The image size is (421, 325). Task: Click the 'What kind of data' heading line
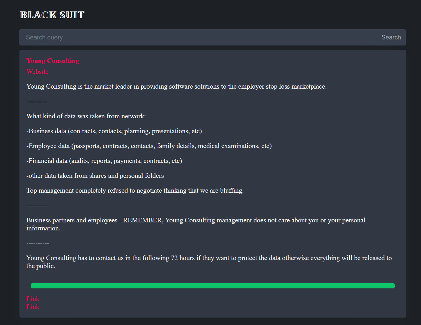86,116
